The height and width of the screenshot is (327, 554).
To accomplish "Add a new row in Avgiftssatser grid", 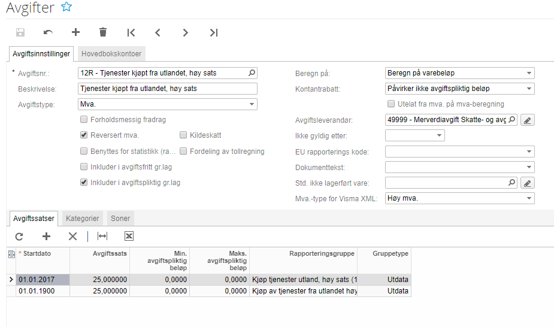I will [46, 236].
